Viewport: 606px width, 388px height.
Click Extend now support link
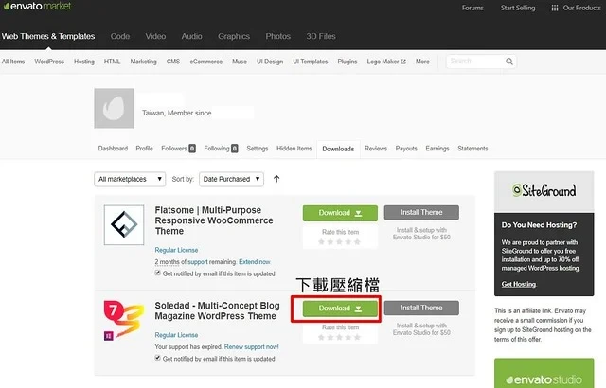[x=255, y=262]
